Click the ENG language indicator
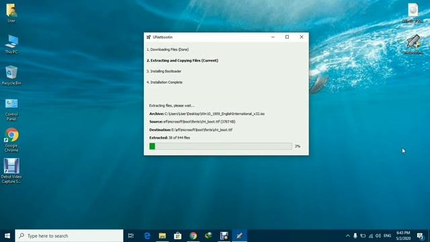 pyautogui.click(x=387, y=236)
